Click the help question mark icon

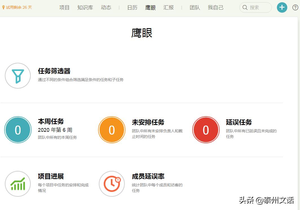[x=295, y=7]
